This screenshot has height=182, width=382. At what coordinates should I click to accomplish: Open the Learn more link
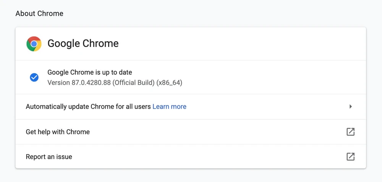pos(169,107)
